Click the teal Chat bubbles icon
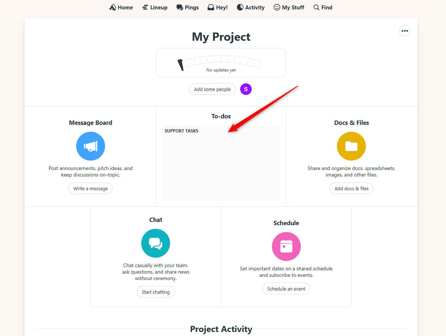 [x=156, y=243]
